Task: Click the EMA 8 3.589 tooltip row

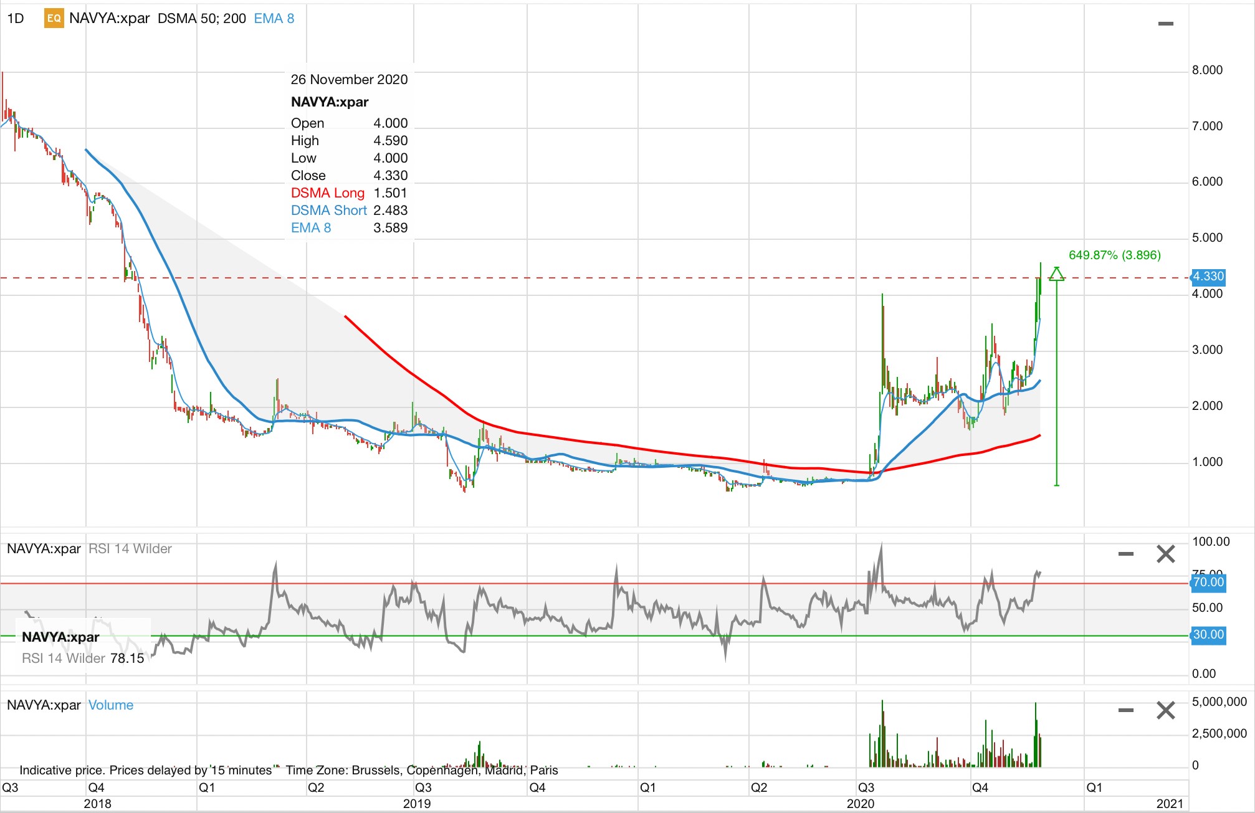Action: click(349, 227)
